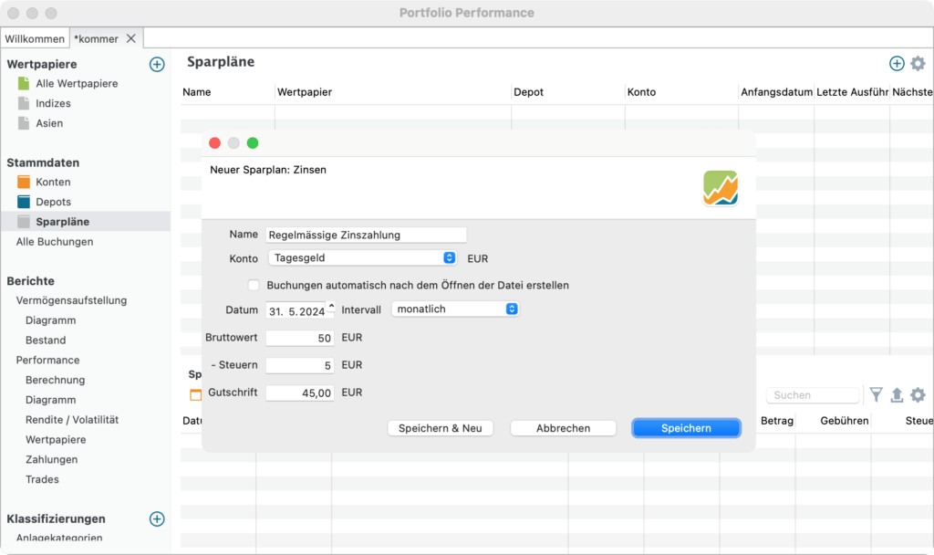Click Speichern & Neu button
Viewport: 934px width, 555px height.
(441, 428)
